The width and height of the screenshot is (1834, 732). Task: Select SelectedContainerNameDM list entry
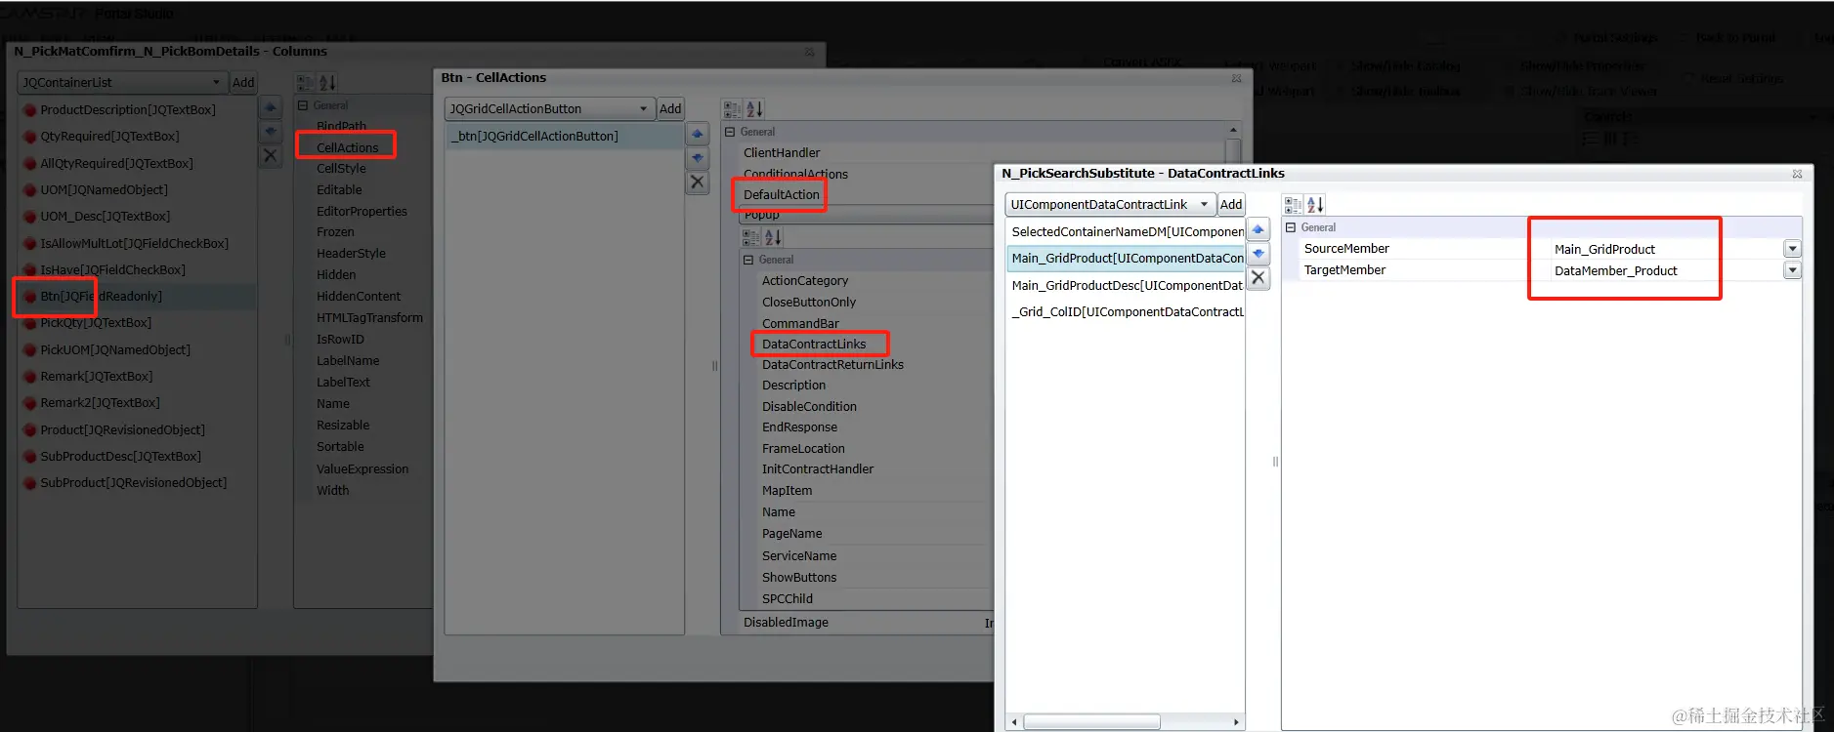(1126, 232)
